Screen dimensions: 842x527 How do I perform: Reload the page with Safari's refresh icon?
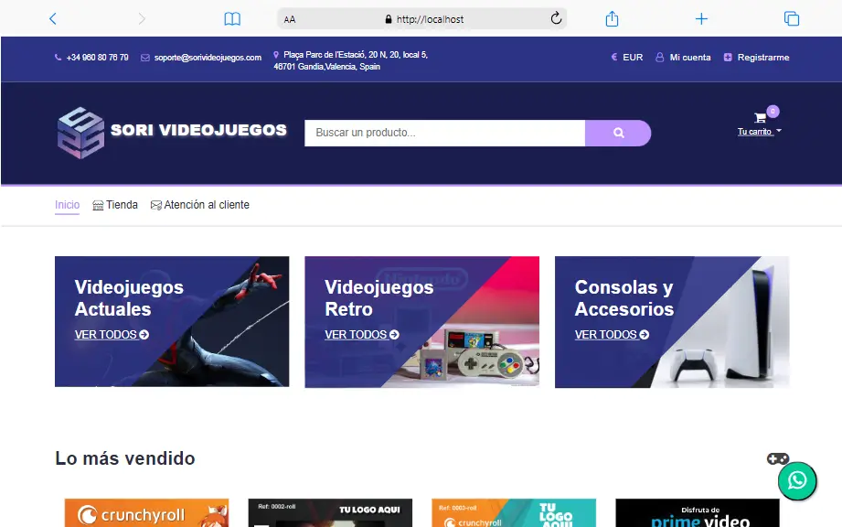[x=555, y=17]
